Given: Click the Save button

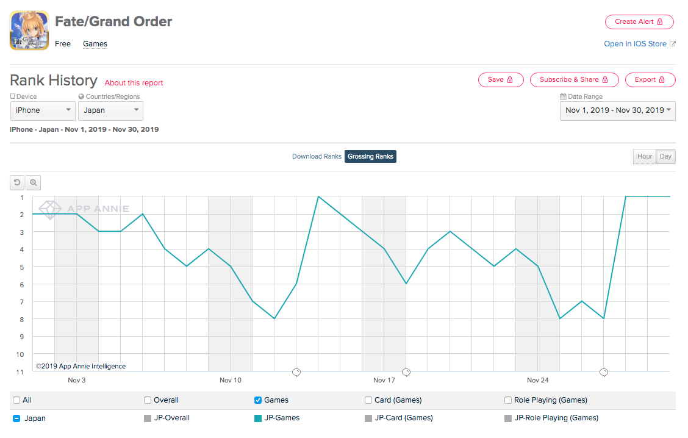Looking at the screenshot, I should [501, 79].
